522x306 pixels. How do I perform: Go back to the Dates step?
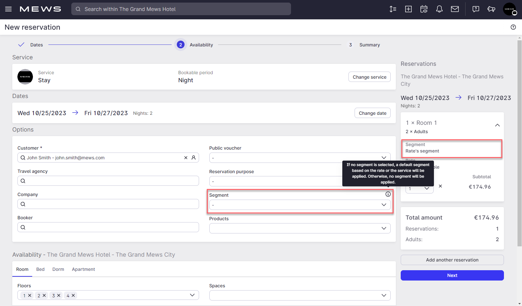30,45
